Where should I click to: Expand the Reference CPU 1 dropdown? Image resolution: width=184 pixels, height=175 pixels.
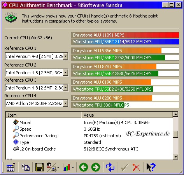[66, 56]
